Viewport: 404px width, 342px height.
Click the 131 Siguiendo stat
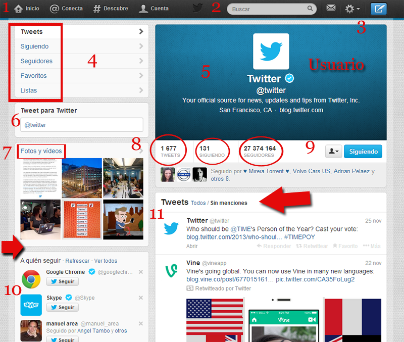point(212,151)
